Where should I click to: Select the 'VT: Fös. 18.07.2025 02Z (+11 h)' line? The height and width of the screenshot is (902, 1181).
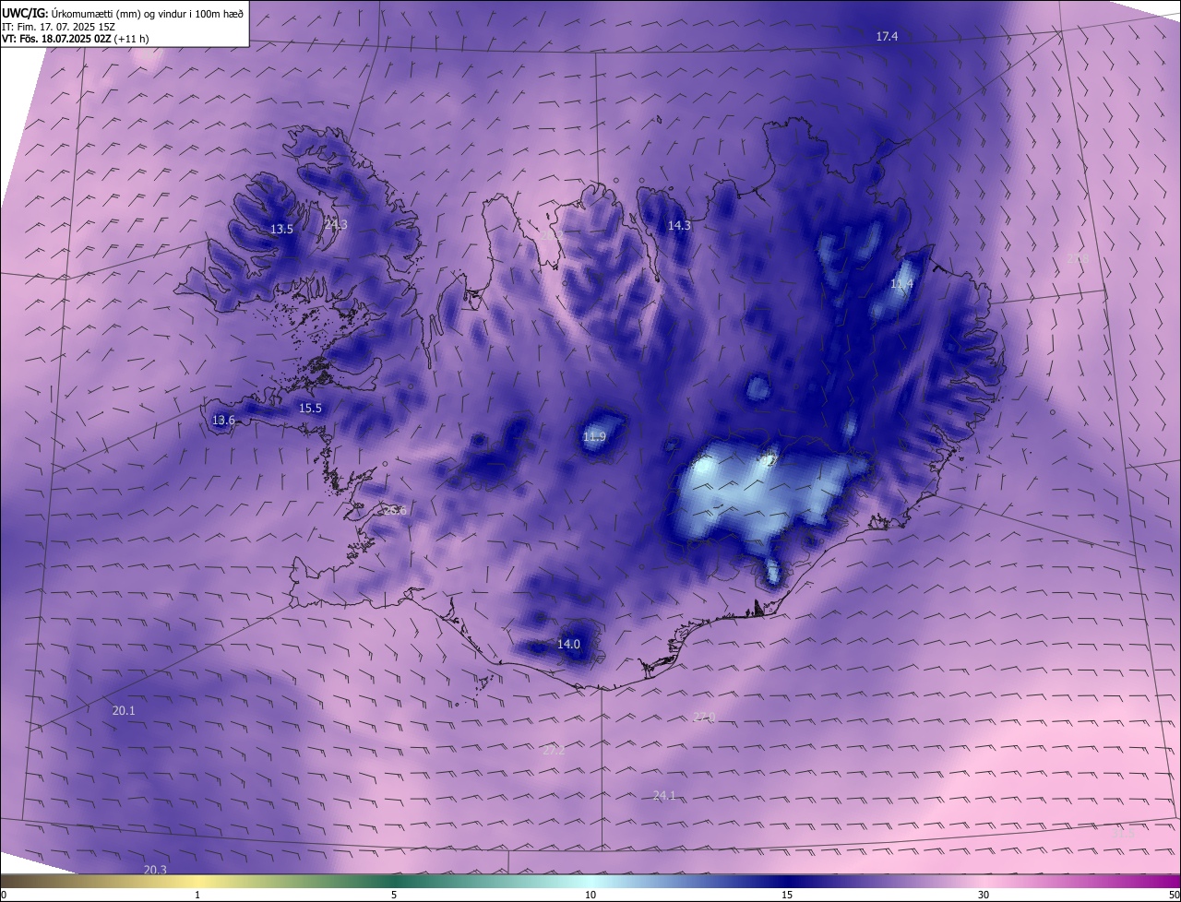pyautogui.click(x=76, y=39)
